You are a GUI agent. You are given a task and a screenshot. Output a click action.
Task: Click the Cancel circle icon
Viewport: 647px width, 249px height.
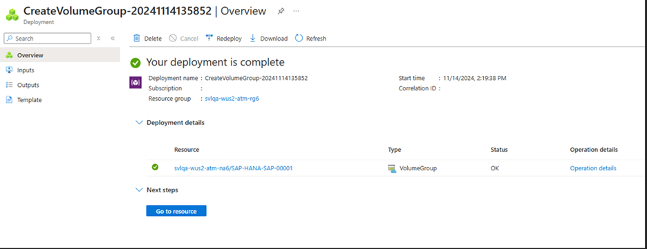pos(174,38)
